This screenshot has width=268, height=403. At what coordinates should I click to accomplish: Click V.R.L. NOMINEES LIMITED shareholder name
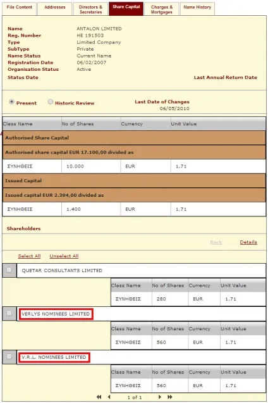coord(54,357)
